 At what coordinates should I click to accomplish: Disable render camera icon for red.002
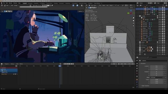tap(164, 40)
